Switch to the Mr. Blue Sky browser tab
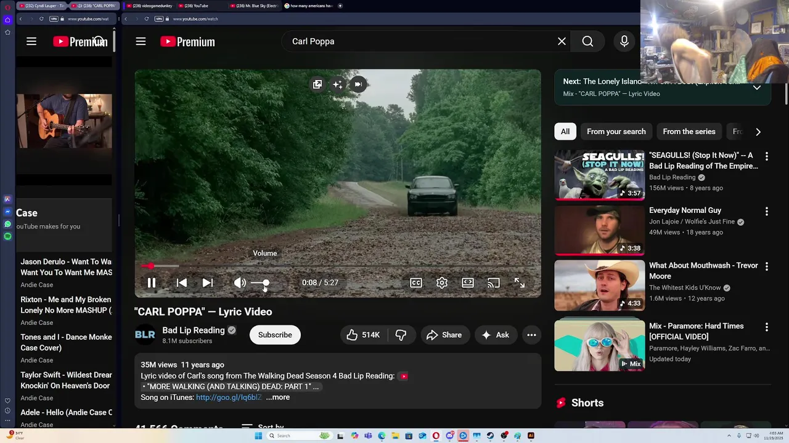This screenshot has width=789, height=443. [x=254, y=6]
